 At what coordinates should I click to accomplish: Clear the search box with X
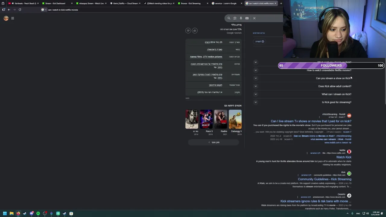(254, 18)
